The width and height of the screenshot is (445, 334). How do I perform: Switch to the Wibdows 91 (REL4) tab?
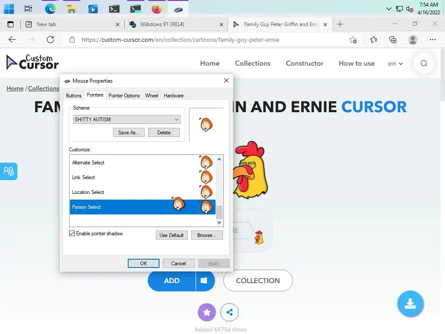point(176,24)
